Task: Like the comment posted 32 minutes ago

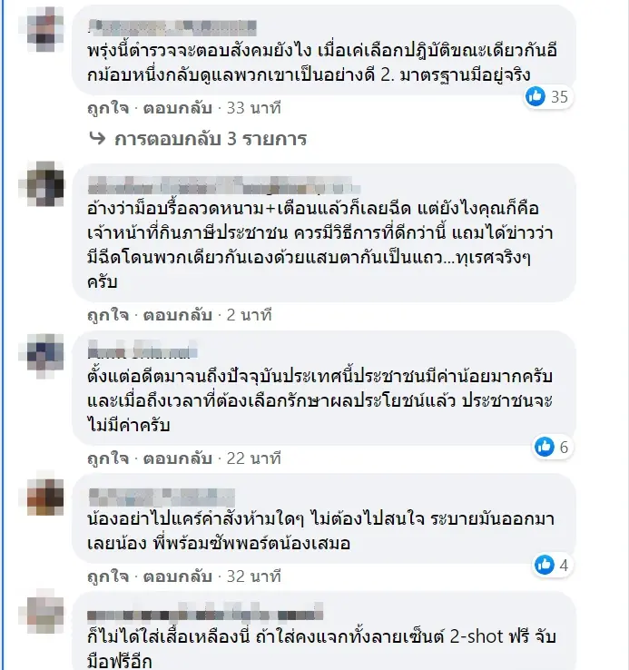Action: coord(108,576)
